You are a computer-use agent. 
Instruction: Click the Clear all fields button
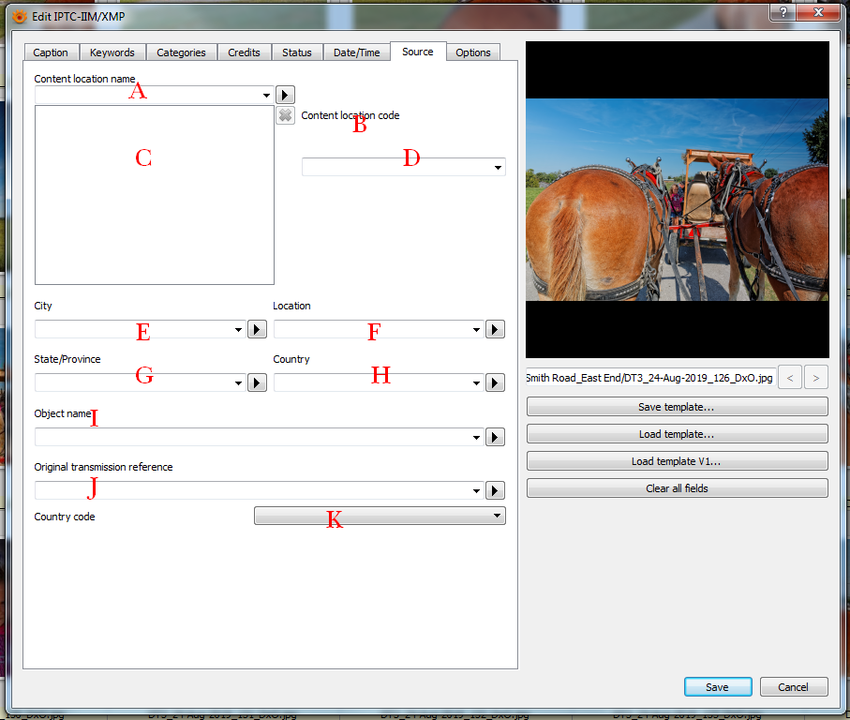[x=677, y=487]
